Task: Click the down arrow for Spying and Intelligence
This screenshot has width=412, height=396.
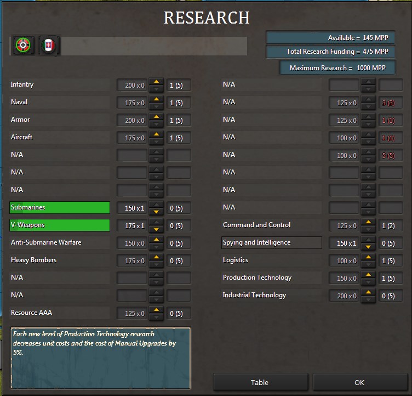Action: pyautogui.click(x=368, y=247)
